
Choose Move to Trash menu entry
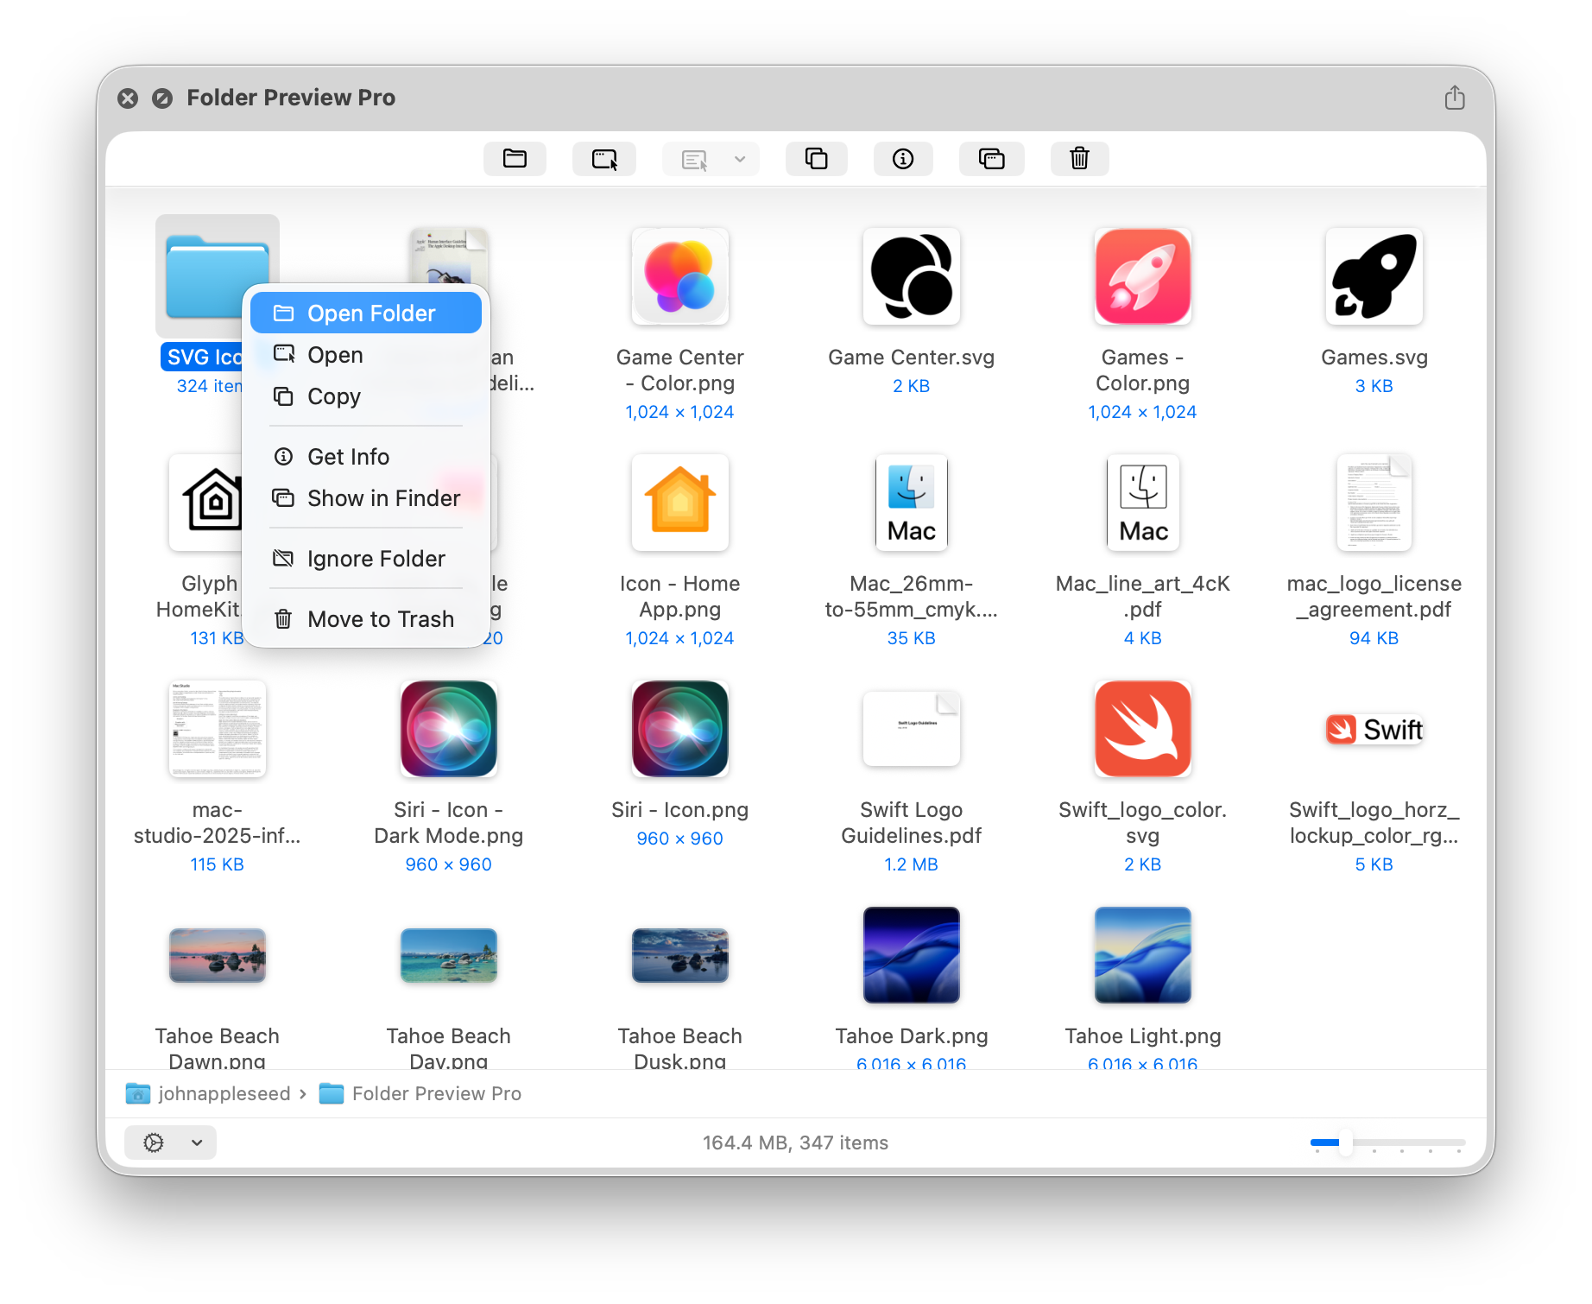tap(366, 619)
